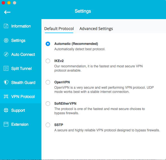Click the Stealth Guard shield icon
The image size is (166, 160).
(x=6, y=83)
